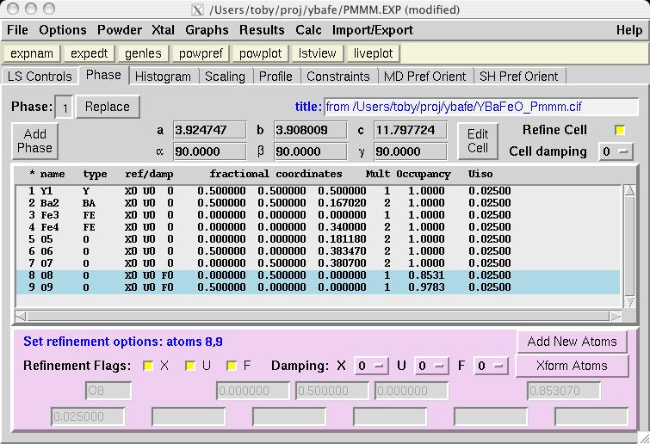The image size is (650, 444).
Task: Select the Phase tab
Action: 103,76
